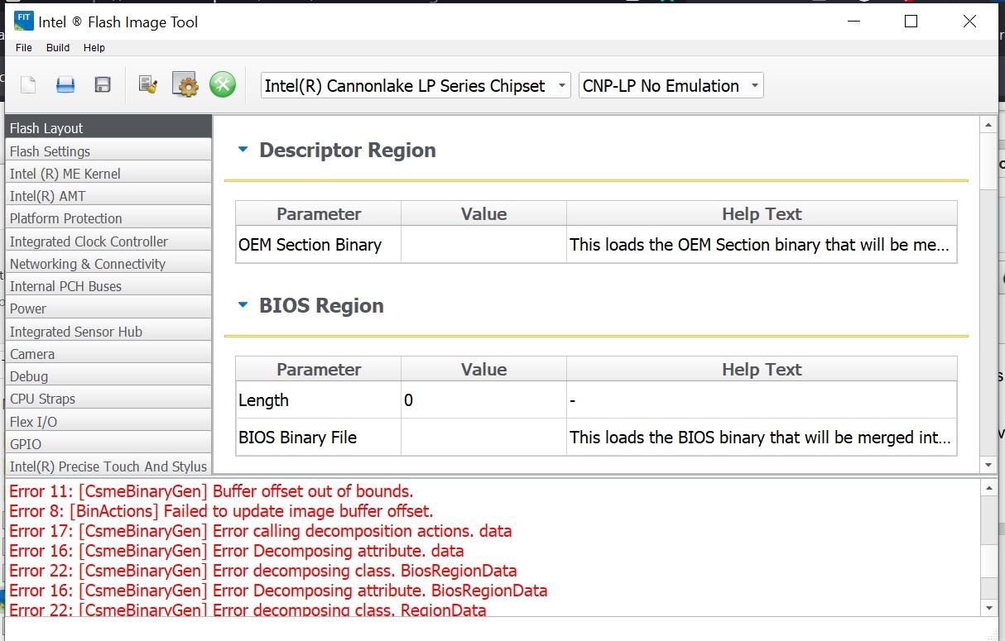Select Flash Settings in the sidebar
Screen dimensions: 1005x641
click(x=50, y=151)
